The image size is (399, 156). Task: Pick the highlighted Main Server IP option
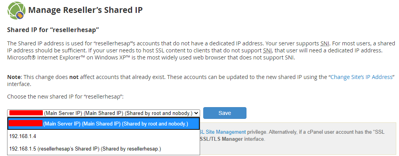click(103, 124)
